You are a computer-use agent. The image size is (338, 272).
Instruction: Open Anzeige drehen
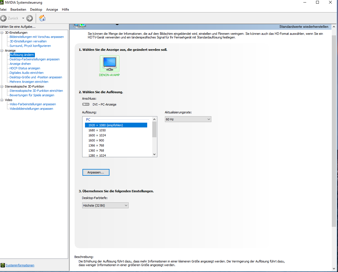pos(20,64)
